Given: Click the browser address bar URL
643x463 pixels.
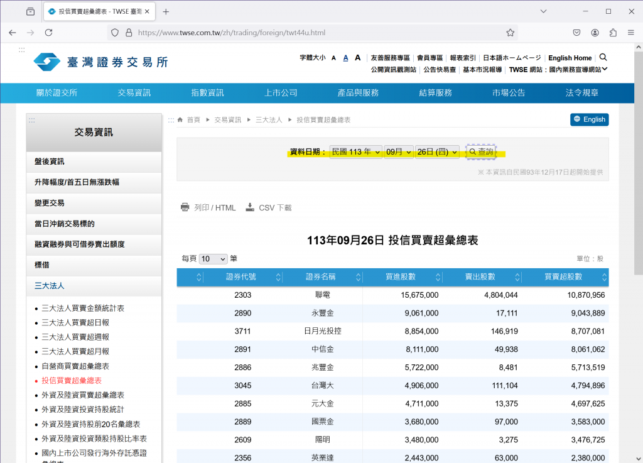Looking at the screenshot, I should coord(232,33).
